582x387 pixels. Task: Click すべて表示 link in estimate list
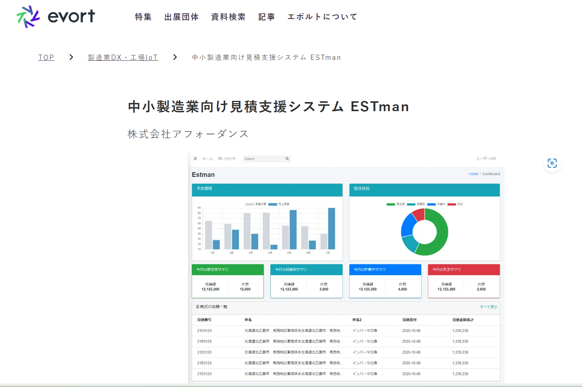(x=488, y=307)
